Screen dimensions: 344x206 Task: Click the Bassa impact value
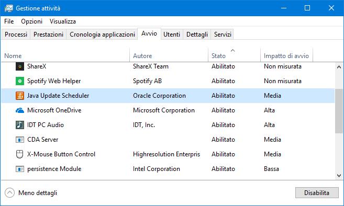pyautogui.click(x=271, y=169)
